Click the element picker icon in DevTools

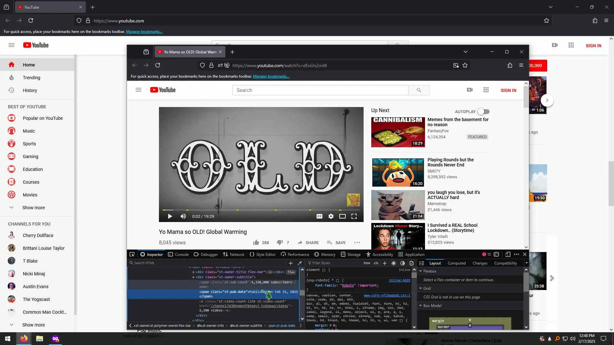[132, 255]
